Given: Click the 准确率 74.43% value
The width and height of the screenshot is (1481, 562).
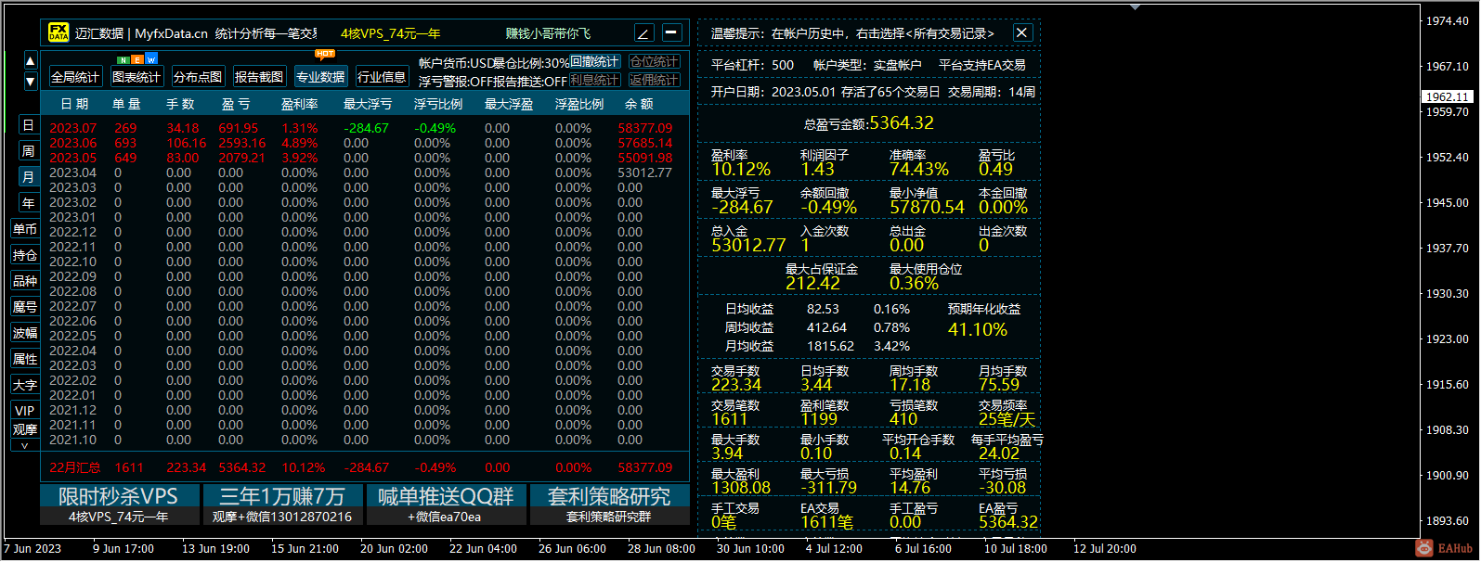Looking at the screenshot, I should pos(919,169).
